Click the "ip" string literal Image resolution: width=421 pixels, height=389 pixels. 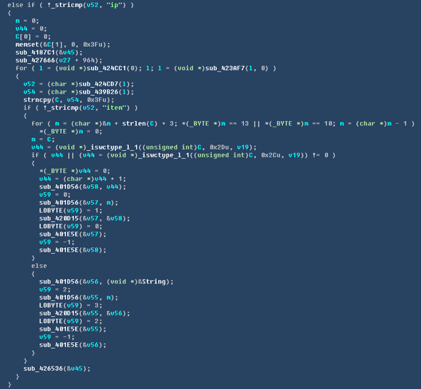click(x=114, y=5)
